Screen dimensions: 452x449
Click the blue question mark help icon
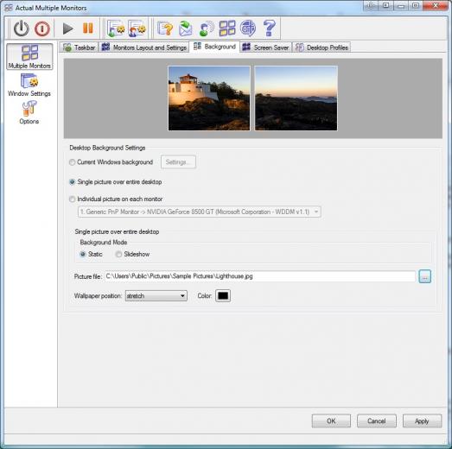click(x=270, y=28)
